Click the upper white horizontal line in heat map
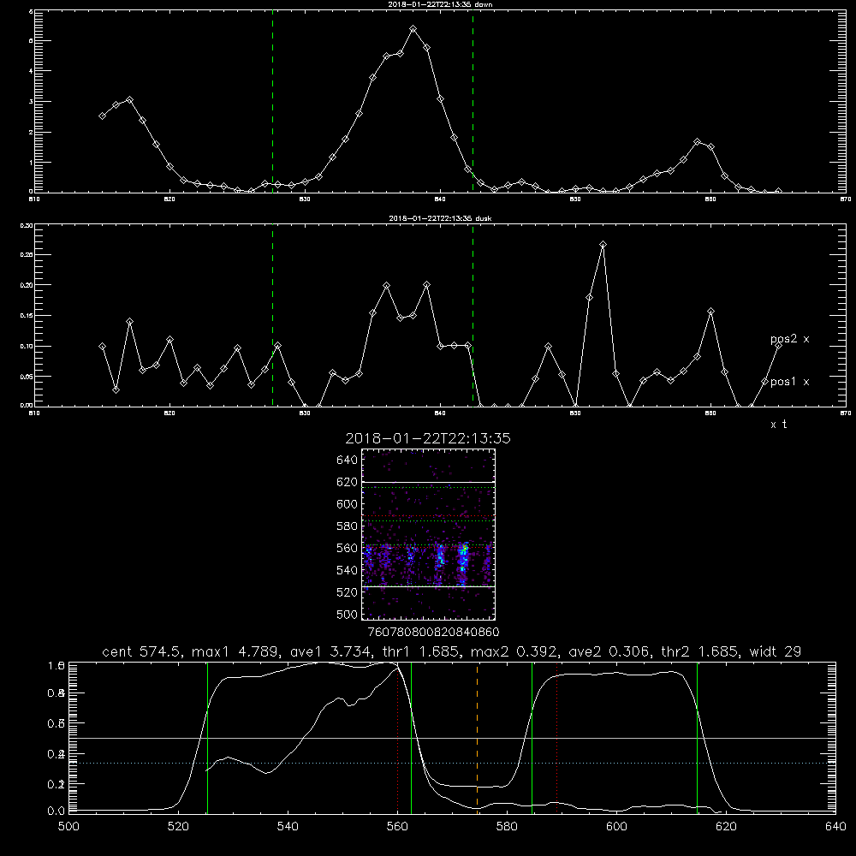The height and width of the screenshot is (856, 856). point(428,482)
